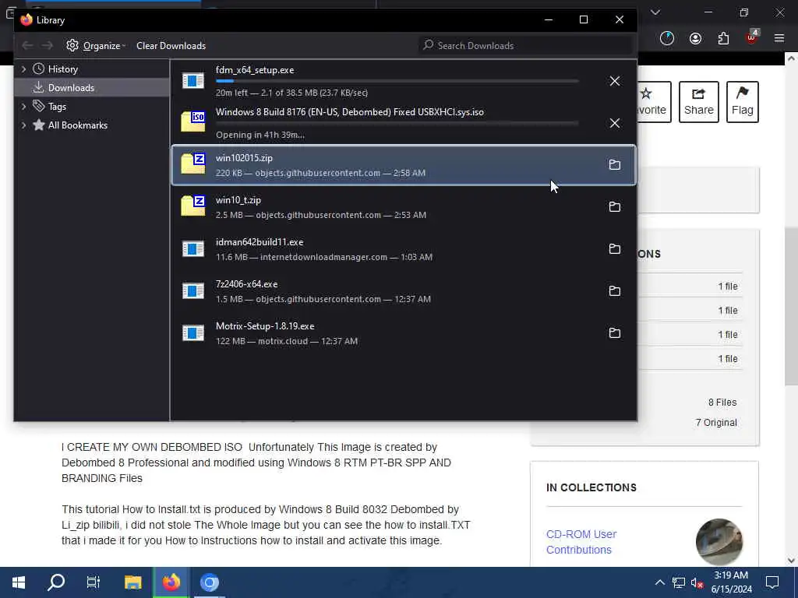Go forward in Library navigation

[48, 46]
